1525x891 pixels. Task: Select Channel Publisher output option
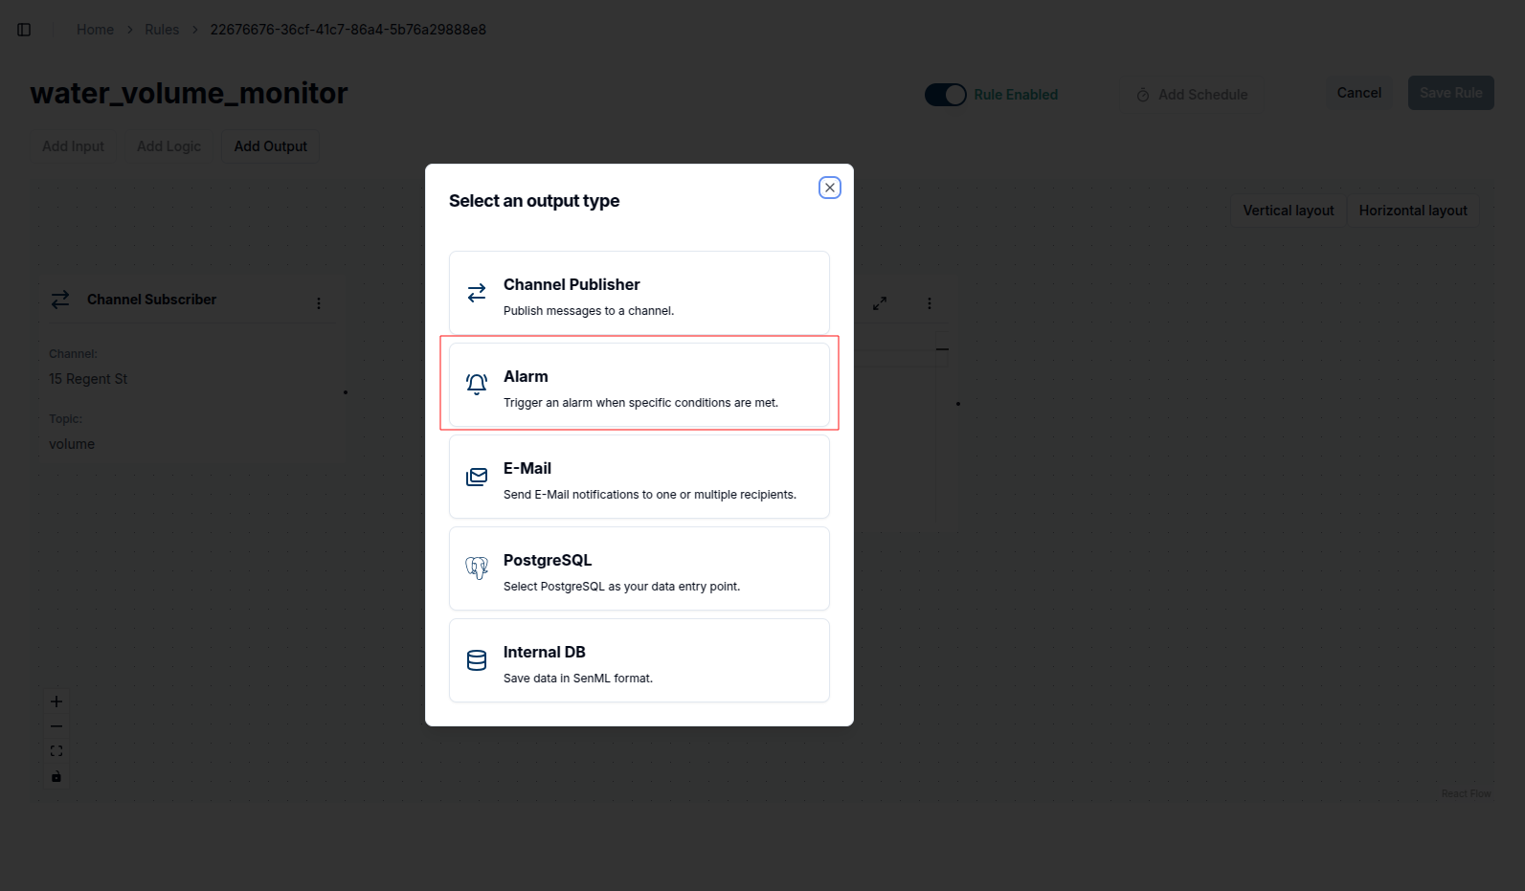(639, 293)
